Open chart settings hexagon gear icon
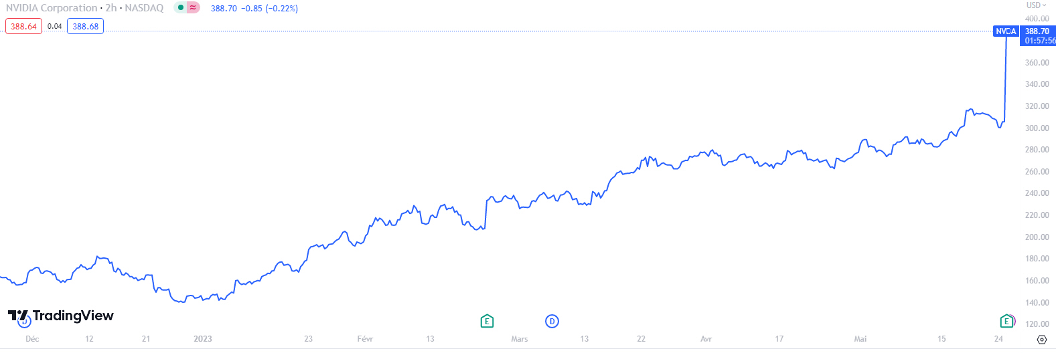Image resolution: width=1056 pixels, height=353 pixels. click(1041, 340)
